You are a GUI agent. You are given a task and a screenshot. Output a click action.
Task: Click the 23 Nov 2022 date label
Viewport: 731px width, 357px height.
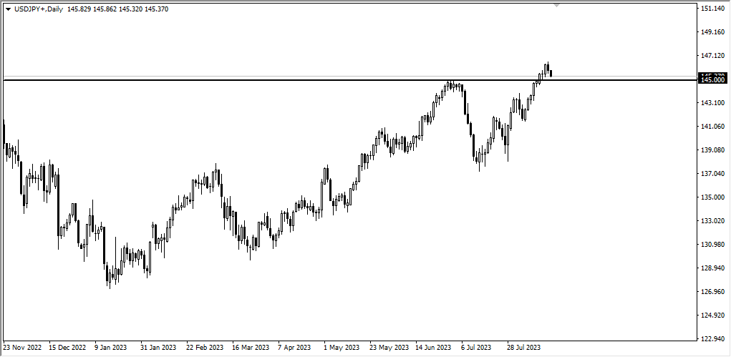pos(23,348)
